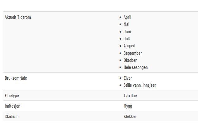Click the Elver value
The width and height of the screenshot is (198, 131).
point(128,78)
